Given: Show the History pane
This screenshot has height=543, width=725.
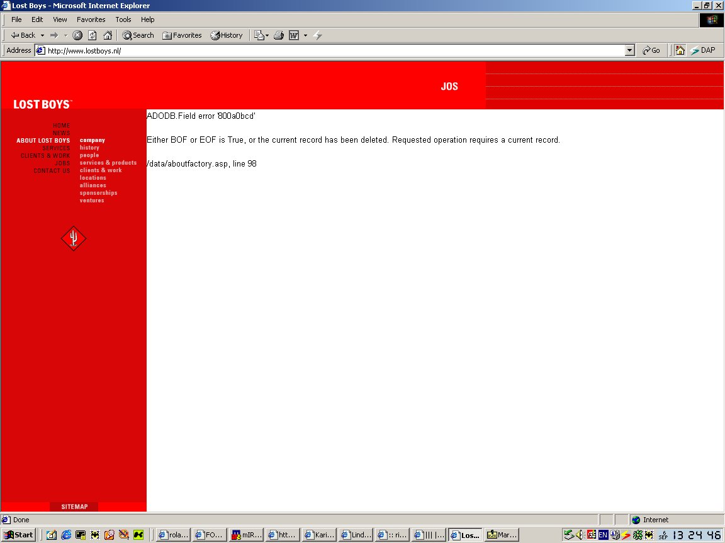Looking at the screenshot, I should (x=226, y=35).
